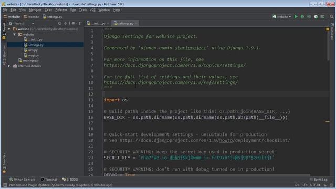Open the Window menu
The width and height of the screenshot is (336, 189).
tap(104, 10)
